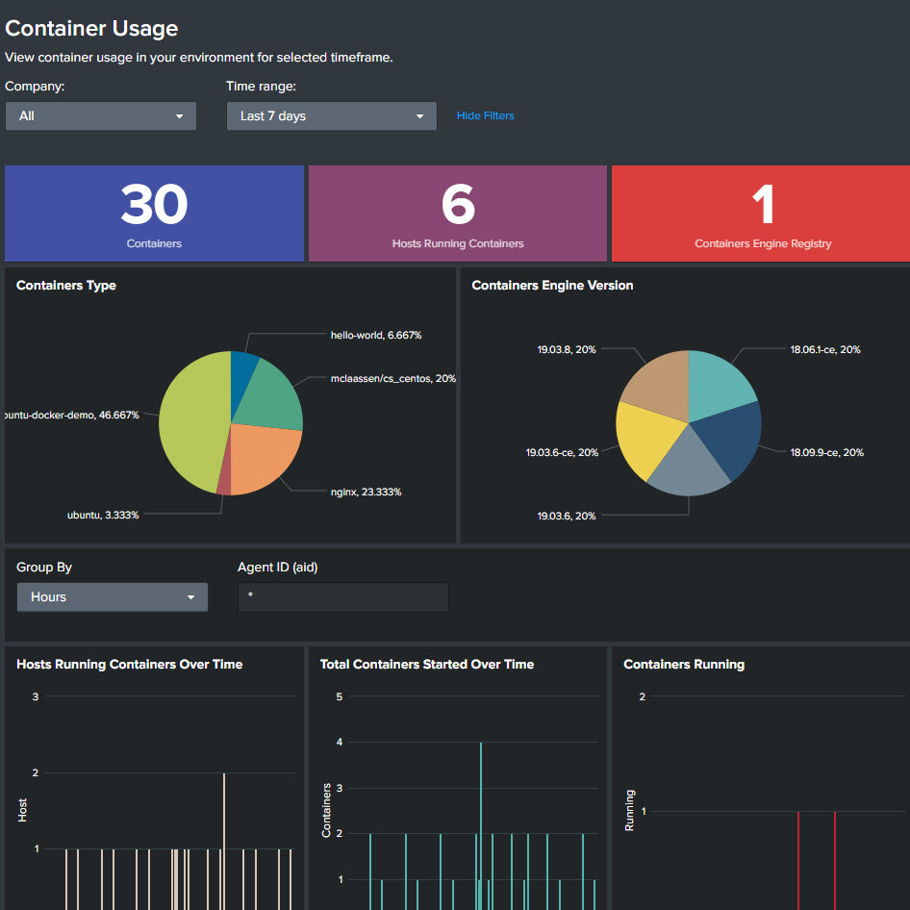Open the Hosts Running Containers tile

click(x=458, y=214)
